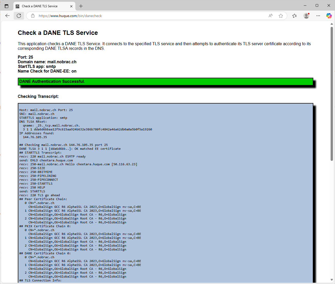Click the ## DANE Certificate Chain 0: line
Viewport: 335px width, 284px height.
coord(45,253)
